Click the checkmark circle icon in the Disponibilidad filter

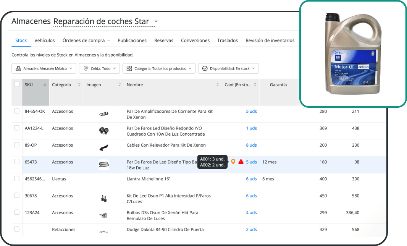tap(205, 68)
